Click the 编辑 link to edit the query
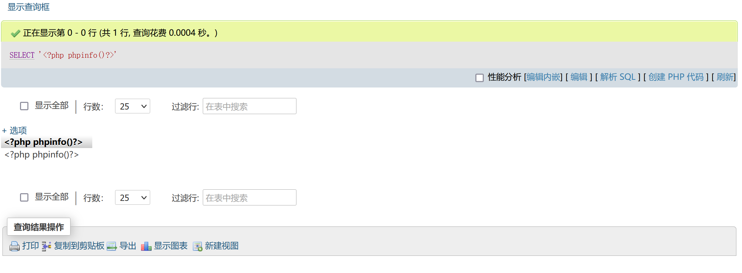 click(579, 77)
